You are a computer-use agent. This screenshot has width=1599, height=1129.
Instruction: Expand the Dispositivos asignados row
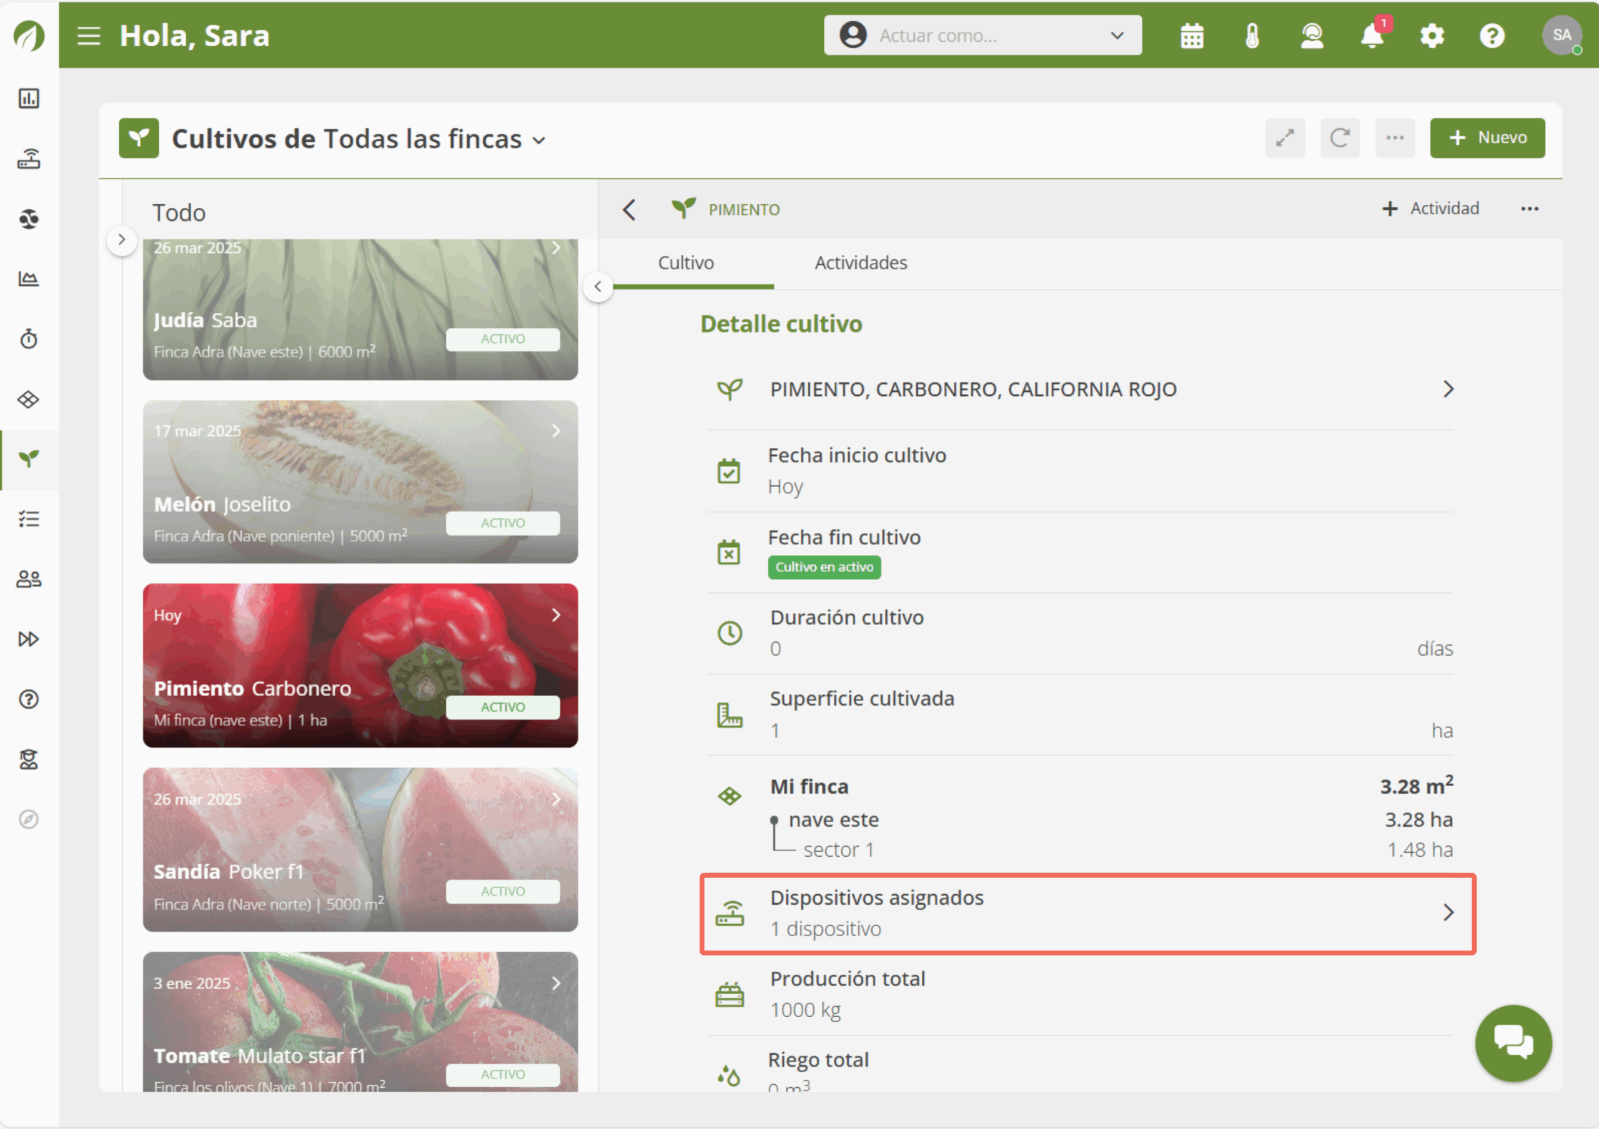tap(1087, 912)
